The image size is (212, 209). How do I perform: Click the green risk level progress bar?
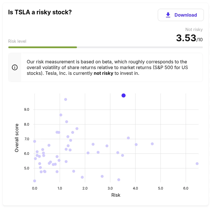43,47
